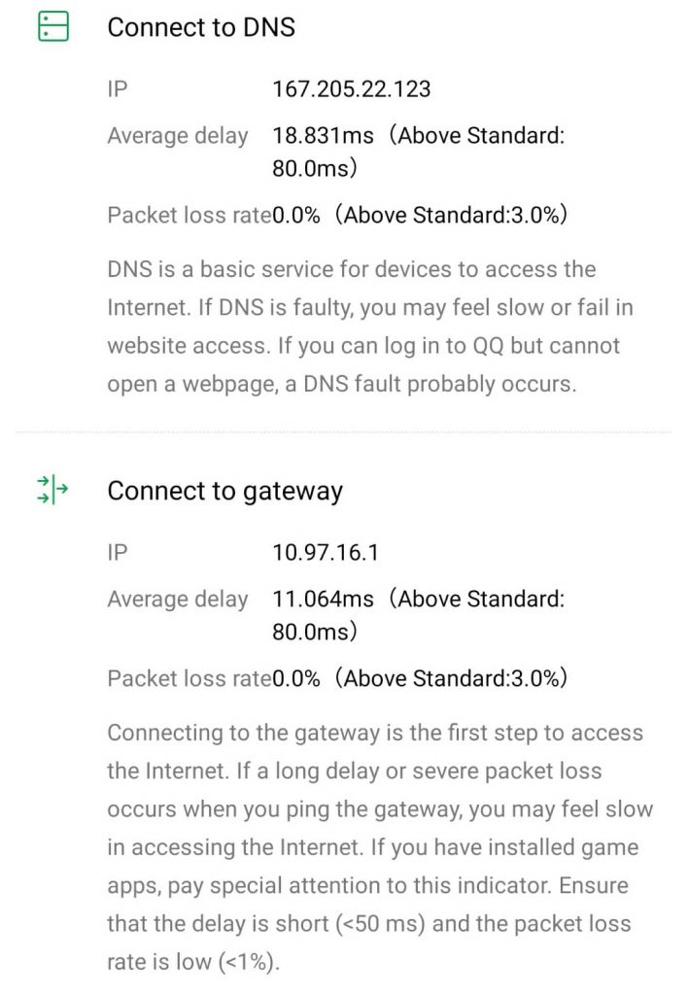
Task: Click the DNS IP address 167.205.22.123
Action: pyautogui.click(x=352, y=89)
